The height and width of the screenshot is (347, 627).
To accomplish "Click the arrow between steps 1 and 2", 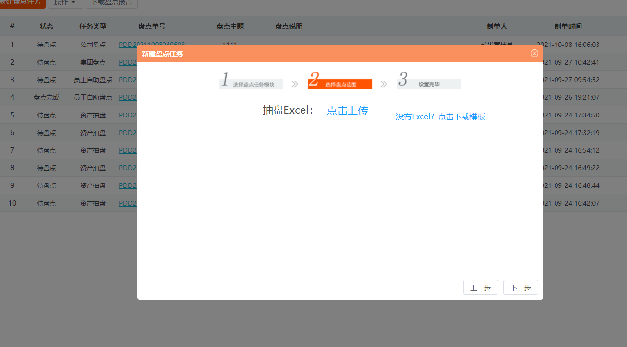I will tap(295, 84).
